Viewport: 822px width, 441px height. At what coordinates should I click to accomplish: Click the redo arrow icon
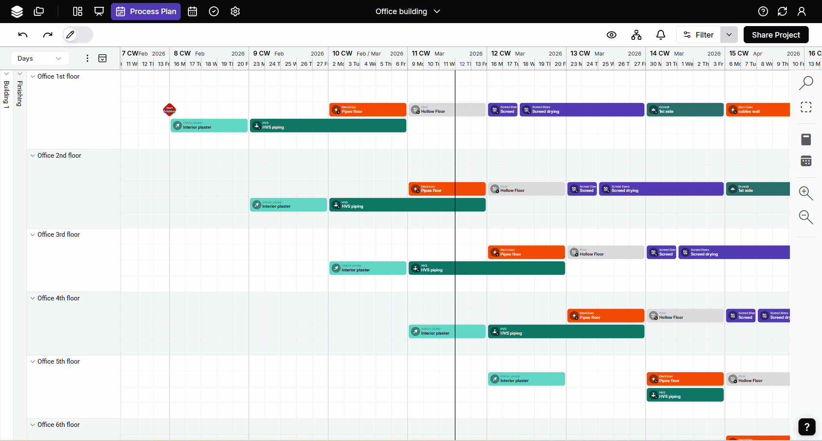(x=48, y=35)
